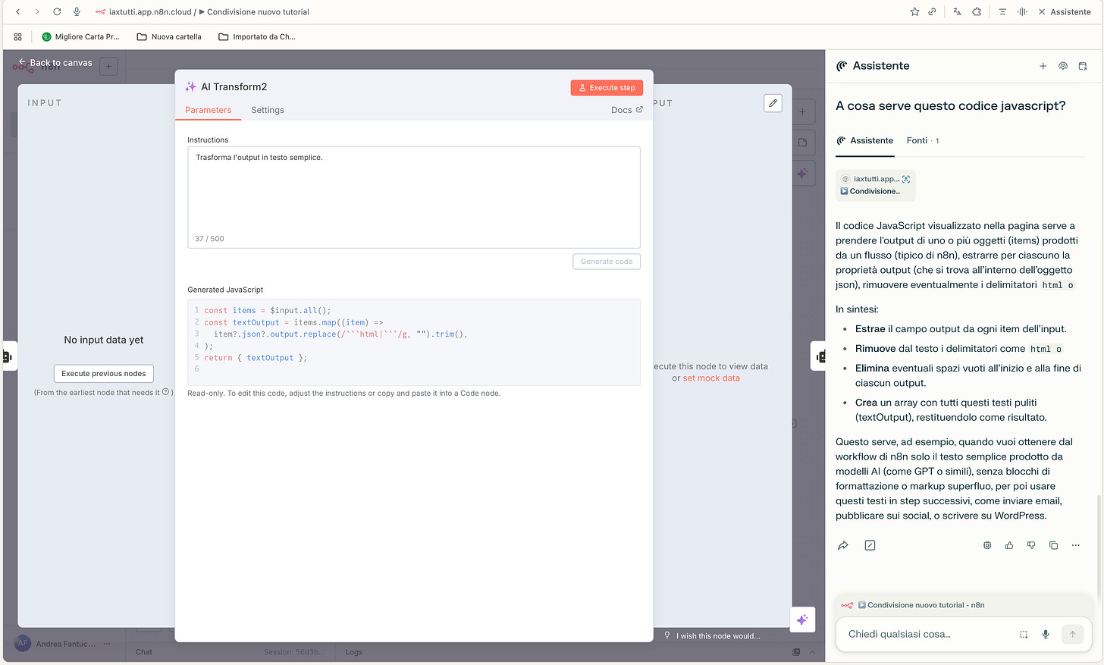
Task: Click Back to canvas
Action: click(x=55, y=63)
